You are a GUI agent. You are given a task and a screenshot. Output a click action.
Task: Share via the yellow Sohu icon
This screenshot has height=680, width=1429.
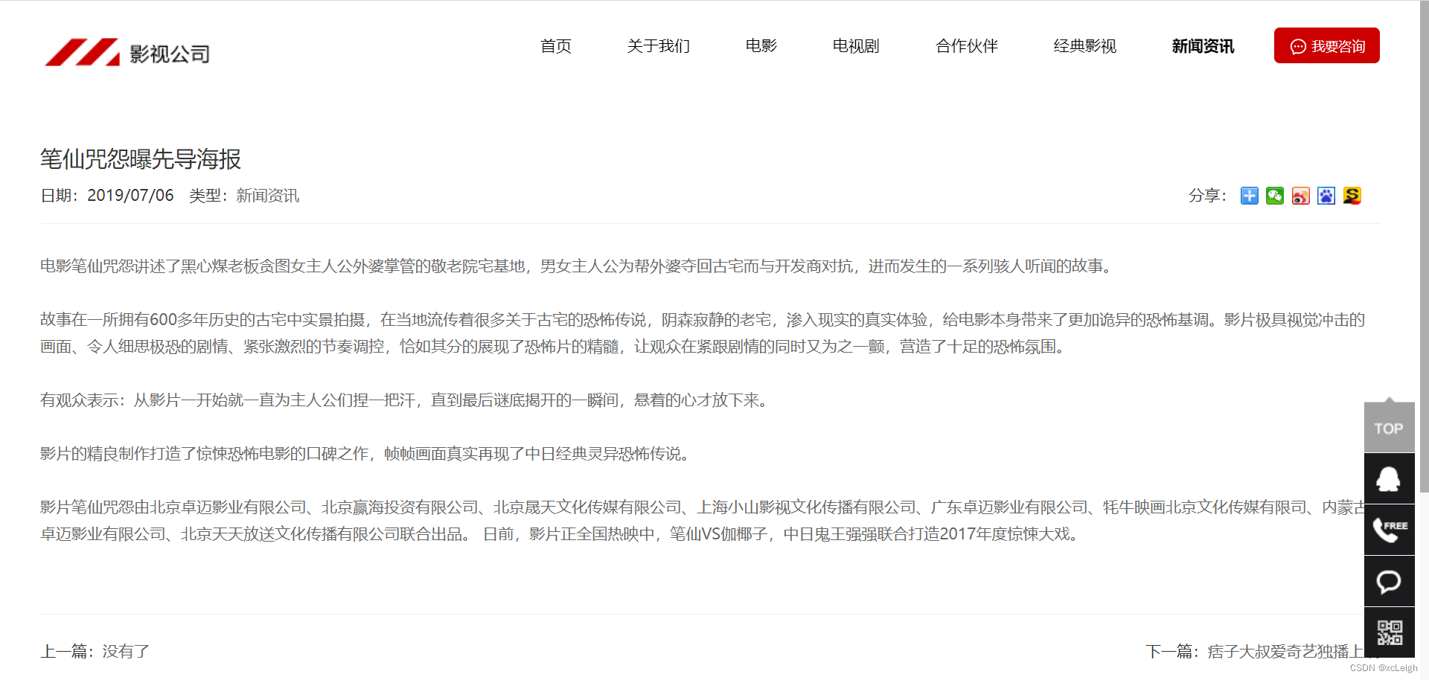1352,196
